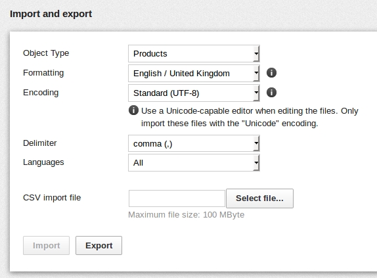Click the arrow on the Languages dropdown
This screenshot has height=278, width=377.
pyautogui.click(x=256, y=163)
